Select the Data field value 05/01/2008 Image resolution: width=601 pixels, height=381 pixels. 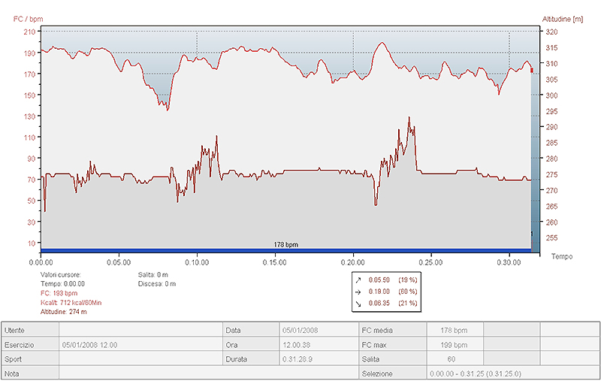300,330
